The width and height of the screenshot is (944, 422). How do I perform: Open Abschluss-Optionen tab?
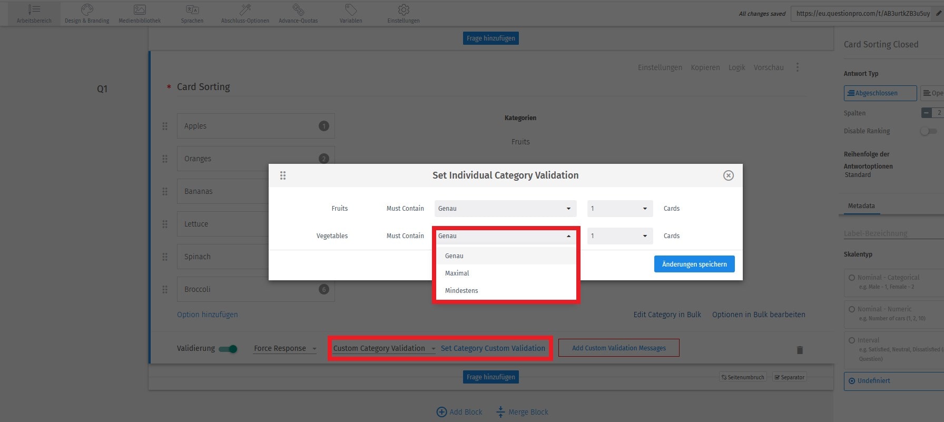[245, 14]
